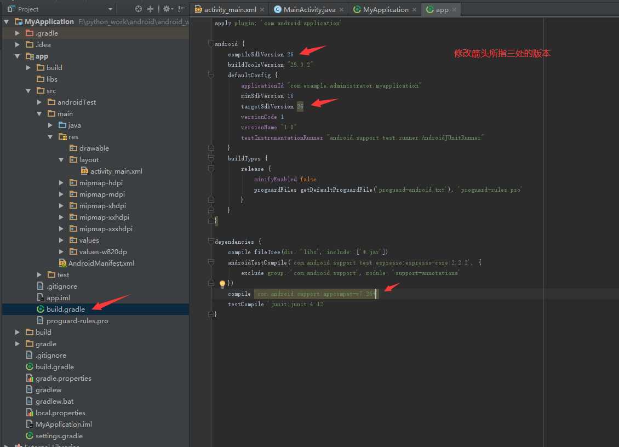Collapse the android code block fold marker
The height and width of the screenshot is (447, 619).
[211, 43]
